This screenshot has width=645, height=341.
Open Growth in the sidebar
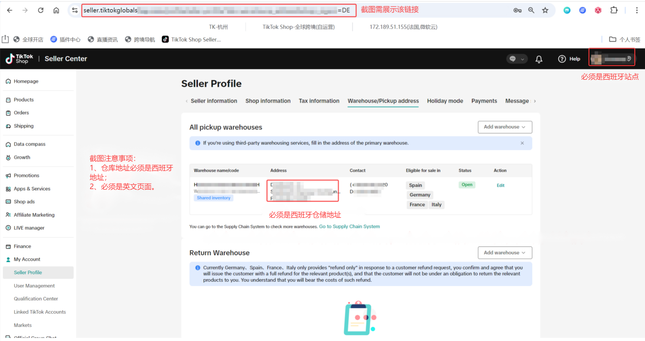22,157
